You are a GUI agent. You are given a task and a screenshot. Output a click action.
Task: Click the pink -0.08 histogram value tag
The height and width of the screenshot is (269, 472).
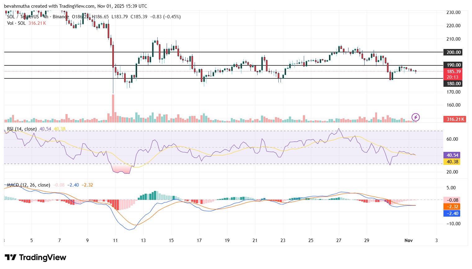click(452, 200)
